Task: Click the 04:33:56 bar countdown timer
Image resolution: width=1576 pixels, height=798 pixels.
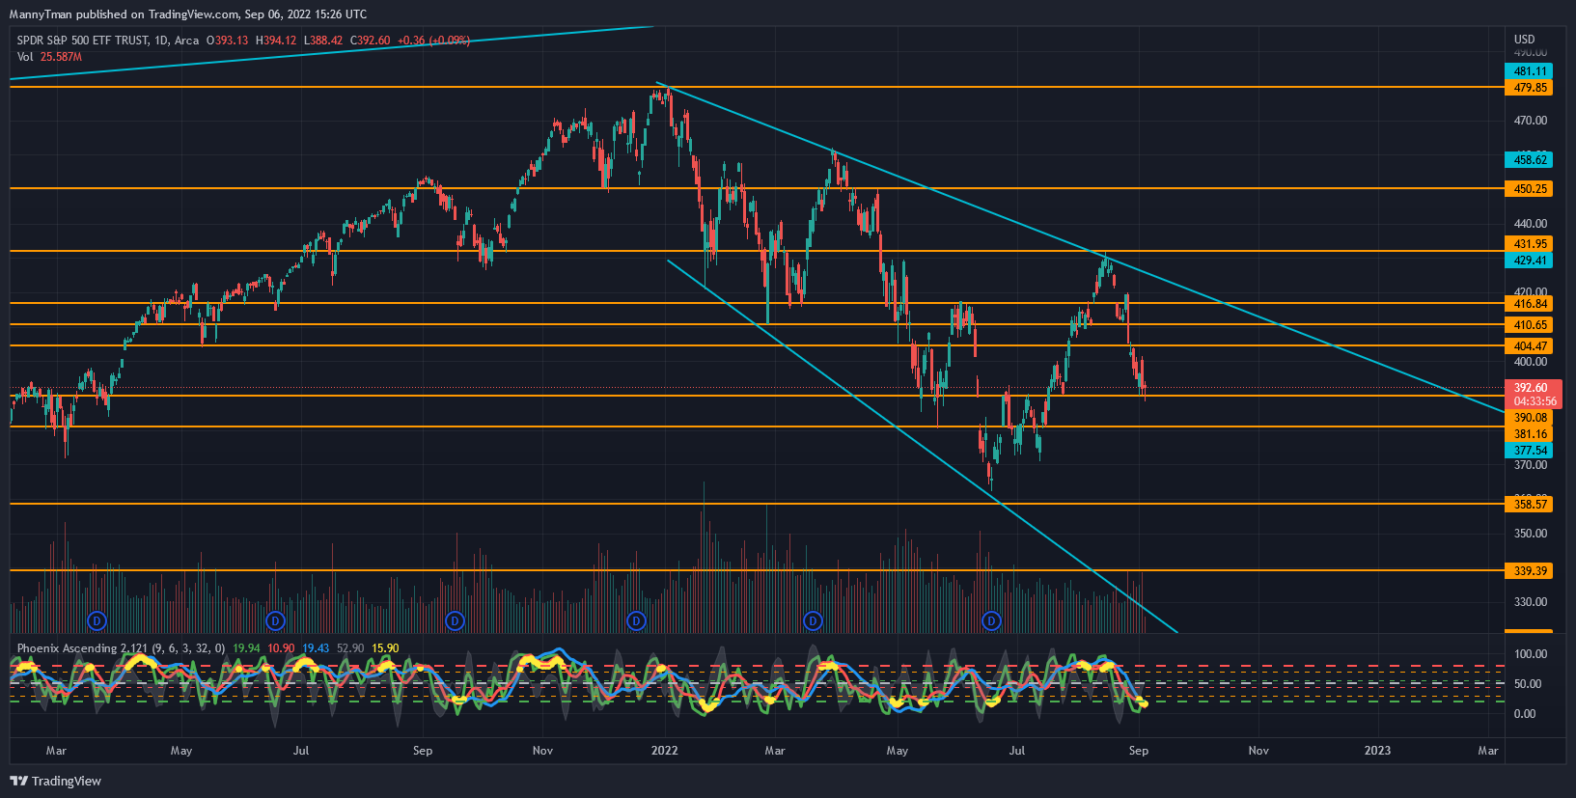Action: pos(1534,401)
